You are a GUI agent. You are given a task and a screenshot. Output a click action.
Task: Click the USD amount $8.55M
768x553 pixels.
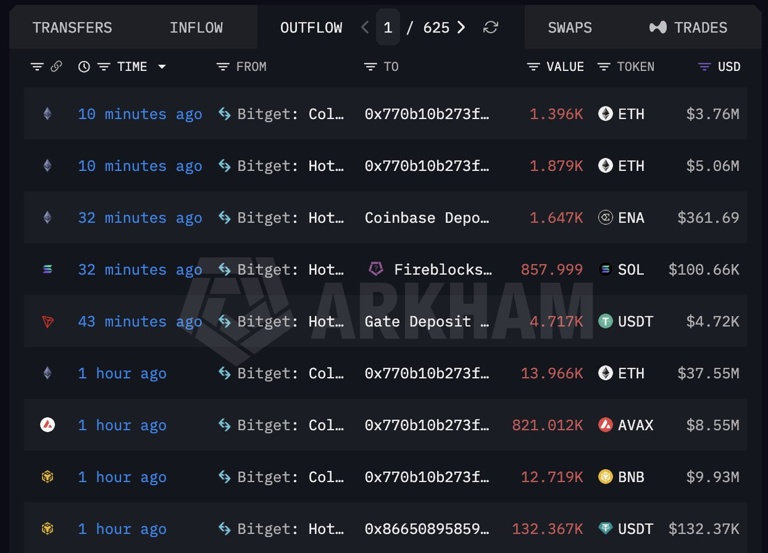pos(713,425)
